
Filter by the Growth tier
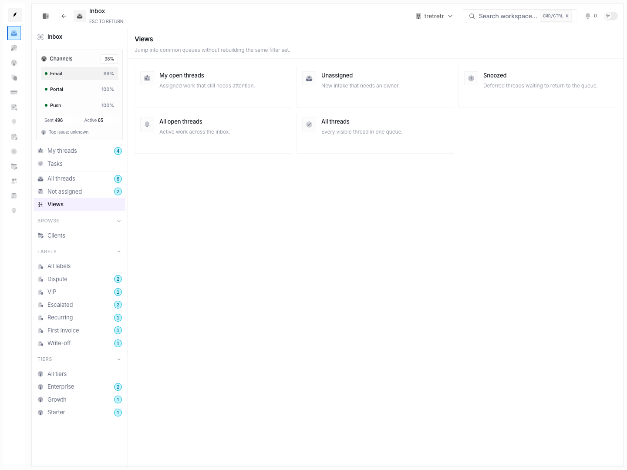(x=79, y=399)
